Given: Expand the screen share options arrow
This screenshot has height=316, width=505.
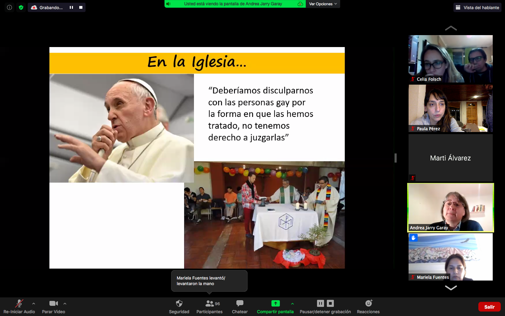Looking at the screenshot, I should pyautogui.click(x=292, y=304).
